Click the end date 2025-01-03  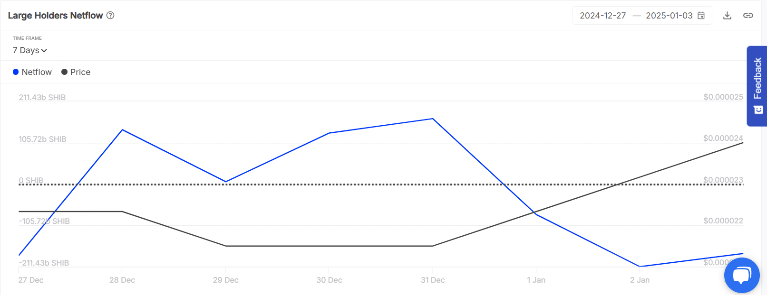pos(669,16)
